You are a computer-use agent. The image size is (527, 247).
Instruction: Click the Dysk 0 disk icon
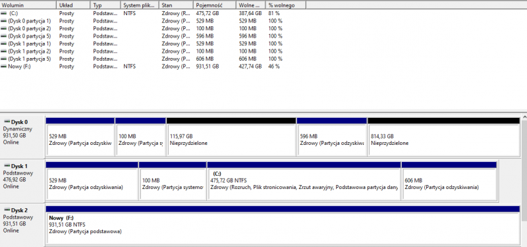(7, 122)
